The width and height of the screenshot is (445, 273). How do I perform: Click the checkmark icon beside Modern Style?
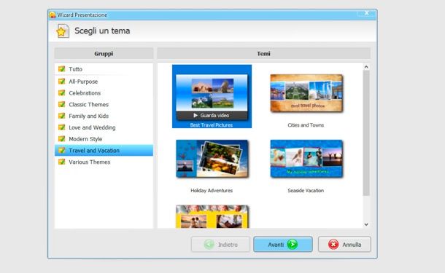pyautogui.click(x=61, y=139)
